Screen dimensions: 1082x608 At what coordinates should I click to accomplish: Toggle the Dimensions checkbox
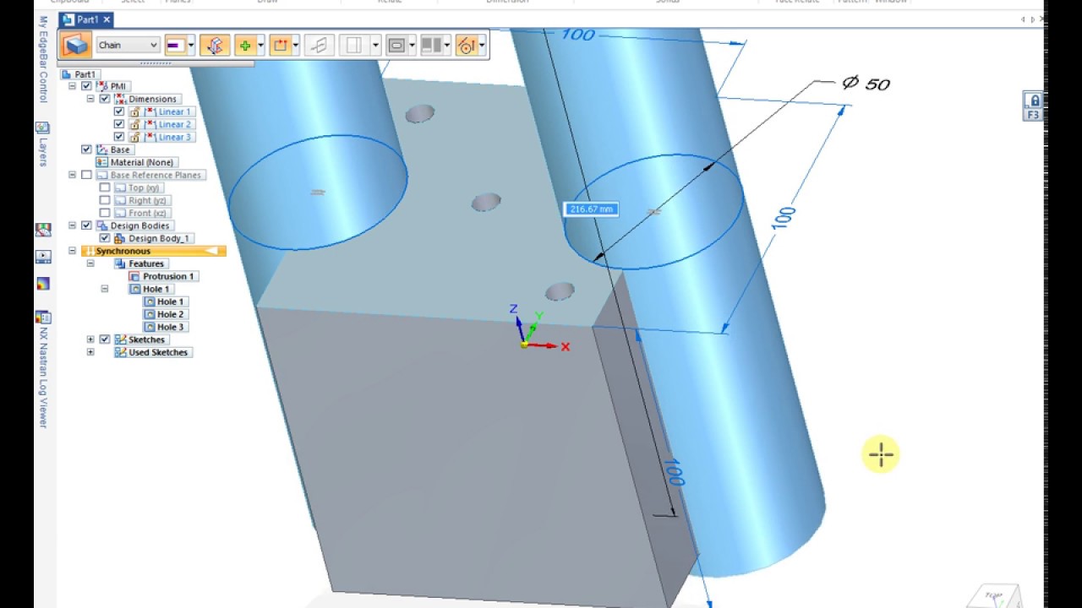[x=105, y=99]
